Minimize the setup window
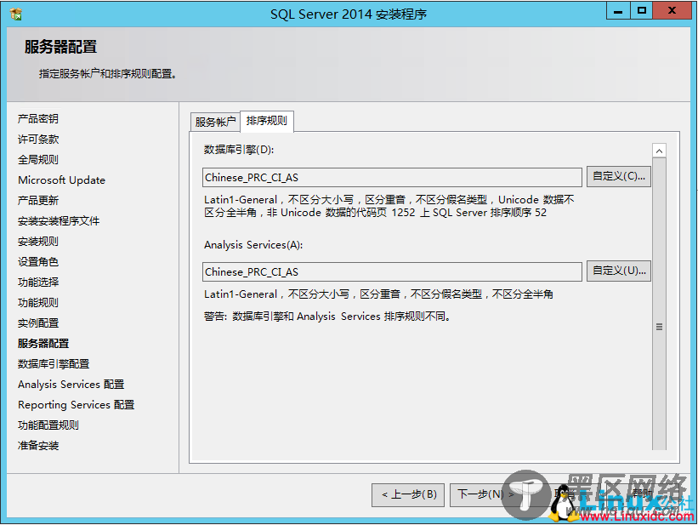Screen dimensions: 698x525 point(618,11)
